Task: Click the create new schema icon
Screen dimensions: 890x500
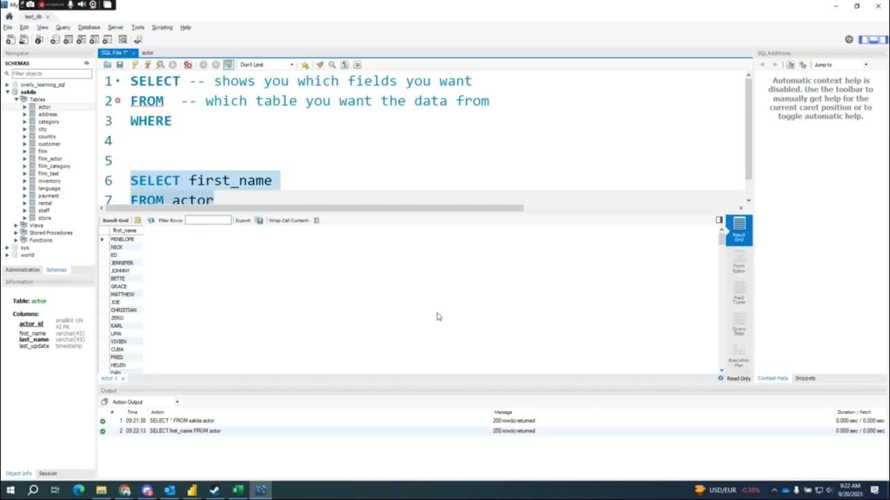Action: pos(55,40)
